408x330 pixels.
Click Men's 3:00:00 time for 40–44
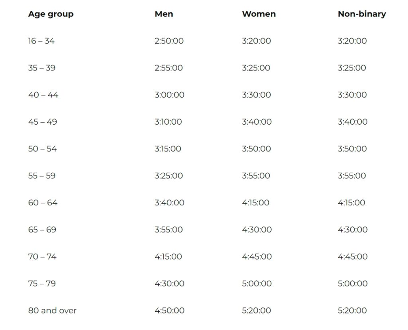169,95
